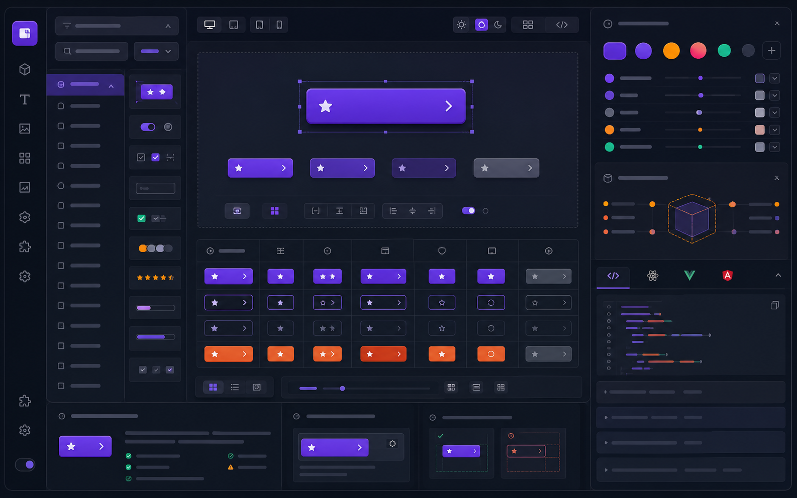This screenshot has width=797, height=498.
Task: Click the shield icon in the table header
Action: 442,251
